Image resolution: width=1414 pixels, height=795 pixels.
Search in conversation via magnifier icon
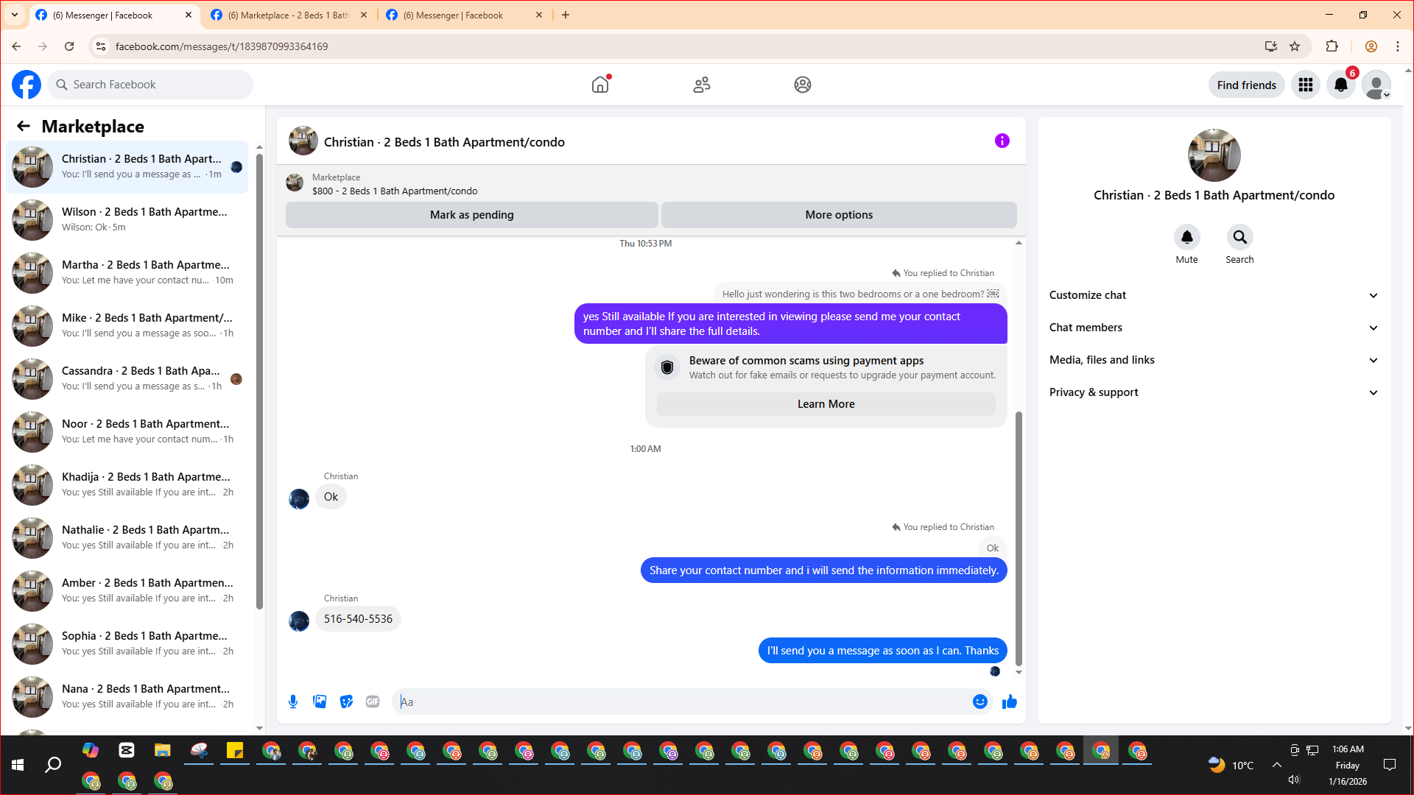pos(1239,237)
